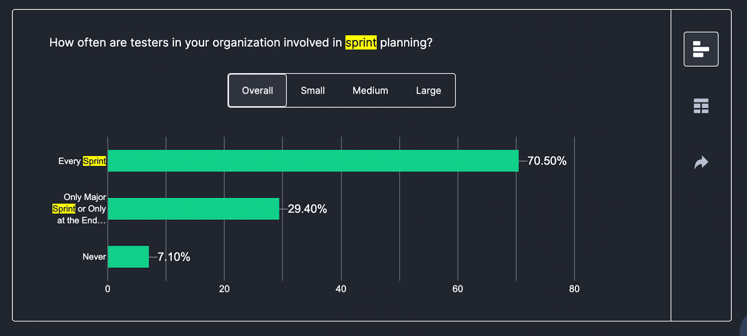Image resolution: width=747 pixels, height=336 pixels.
Task: Select the Large filter option
Action: point(428,90)
